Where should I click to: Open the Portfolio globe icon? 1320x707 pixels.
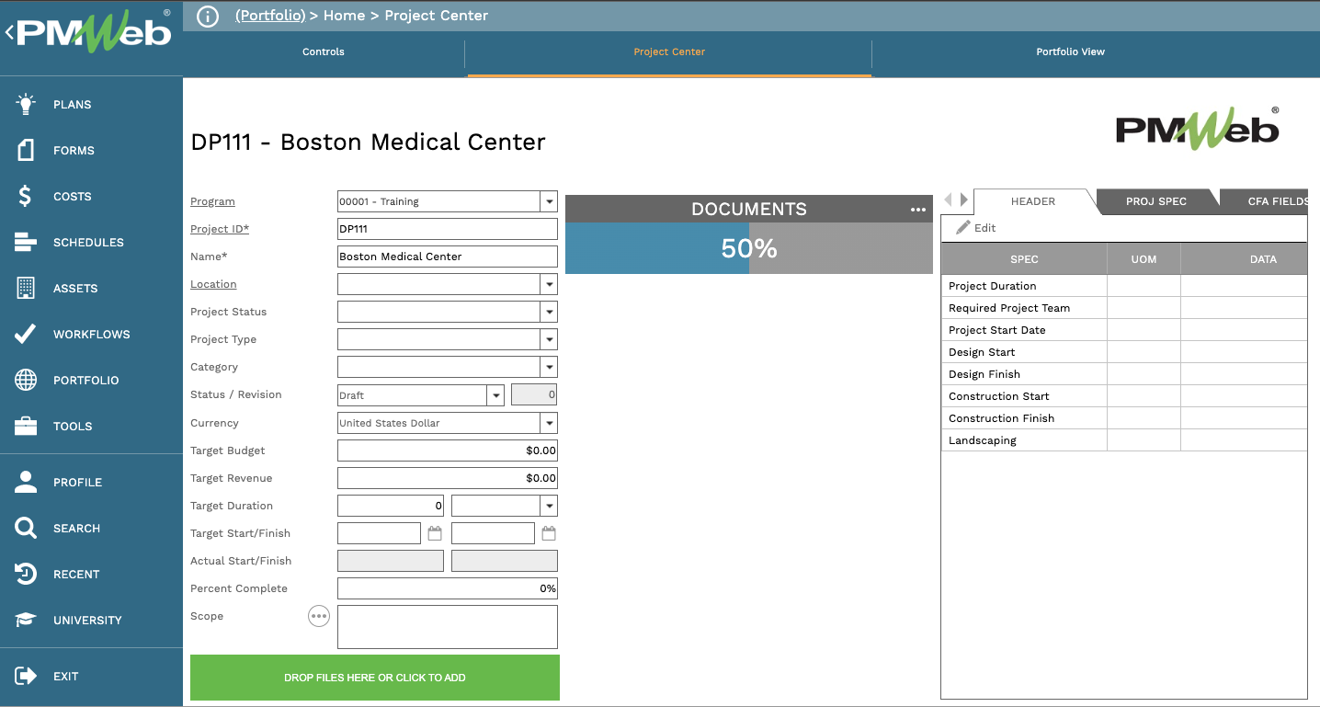(26, 380)
